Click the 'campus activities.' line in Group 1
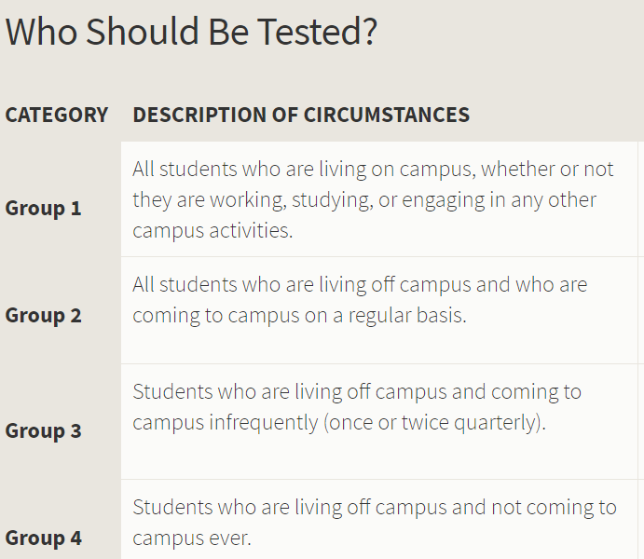 pos(212,230)
